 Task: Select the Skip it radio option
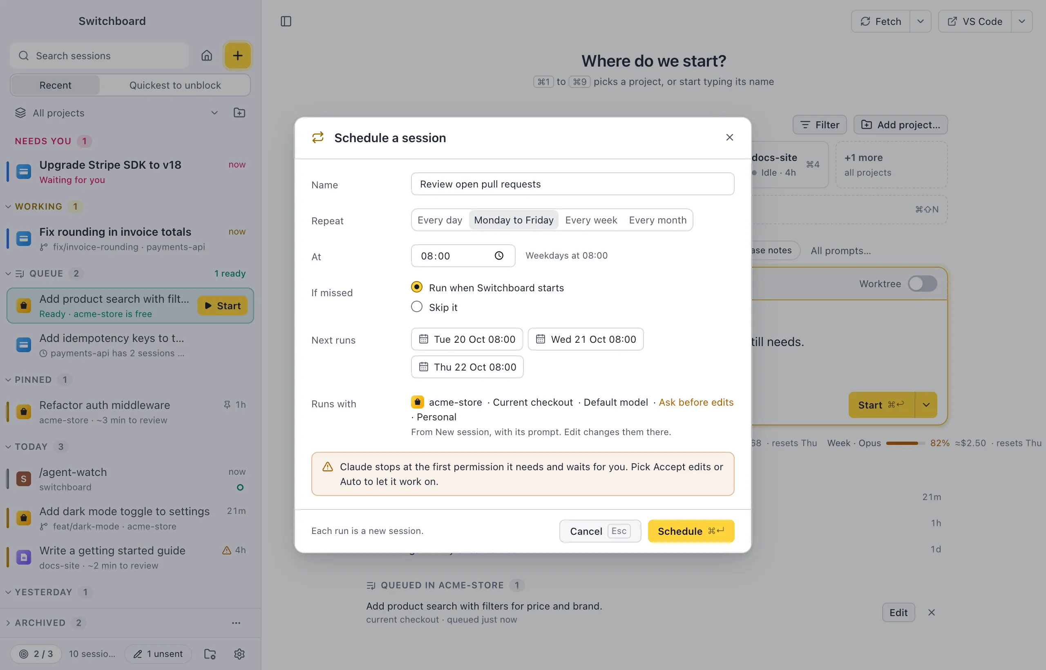[x=417, y=307]
